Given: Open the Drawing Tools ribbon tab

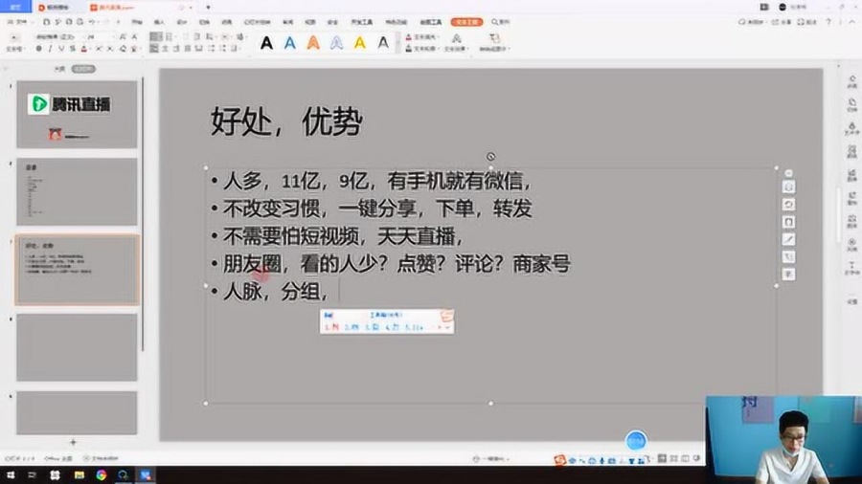Looking at the screenshot, I should (431, 22).
